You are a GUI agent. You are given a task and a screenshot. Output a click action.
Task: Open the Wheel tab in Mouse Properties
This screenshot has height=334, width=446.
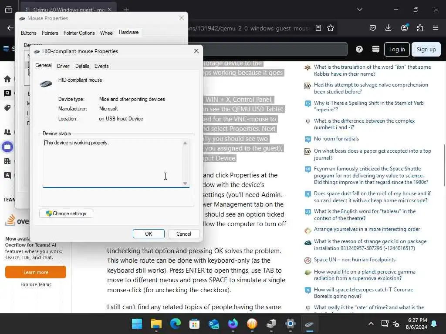click(x=107, y=33)
